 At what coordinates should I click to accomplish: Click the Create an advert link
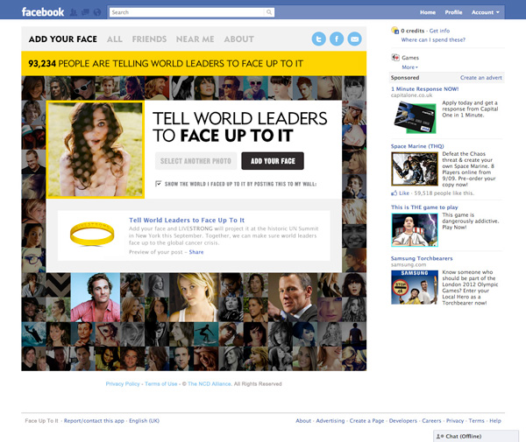[481, 78]
